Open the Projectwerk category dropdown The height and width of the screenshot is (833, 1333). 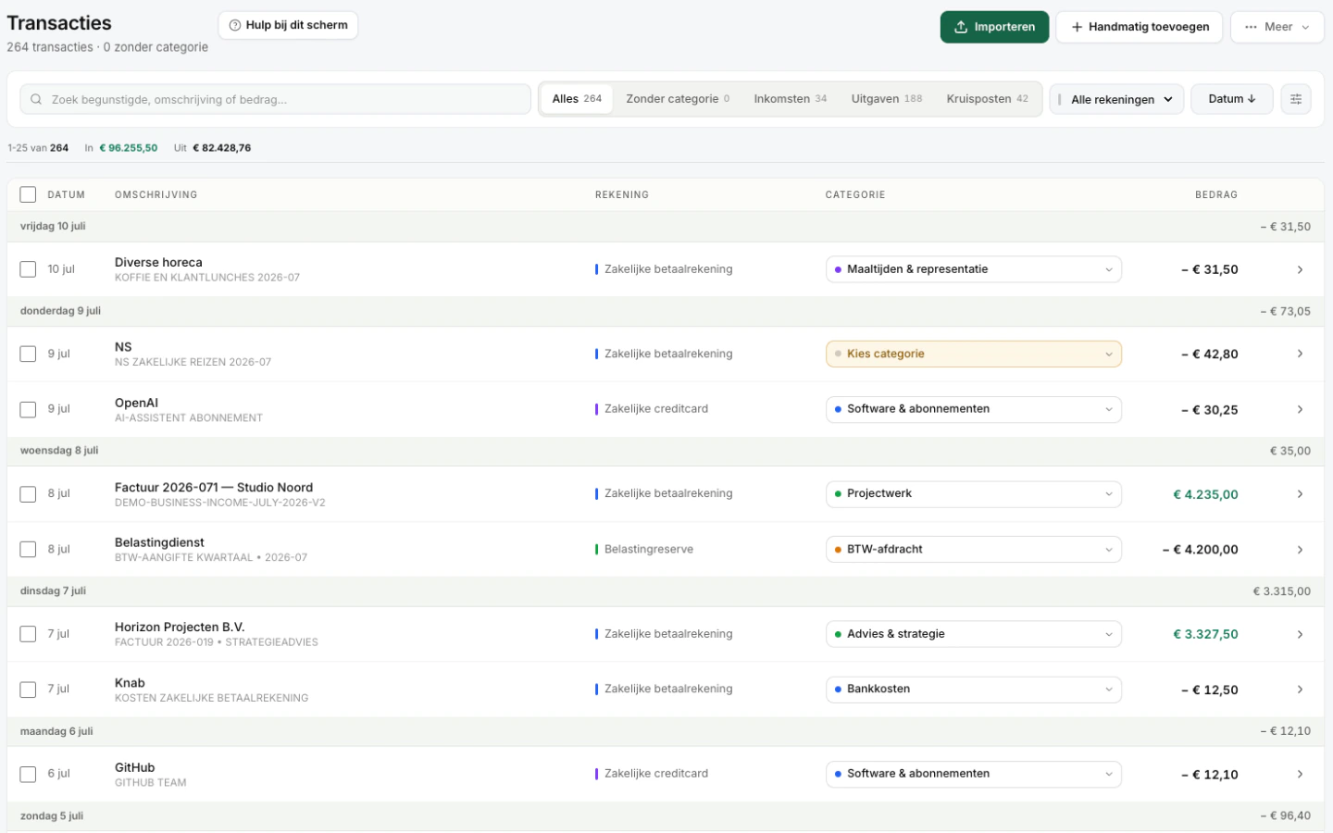[x=973, y=494]
